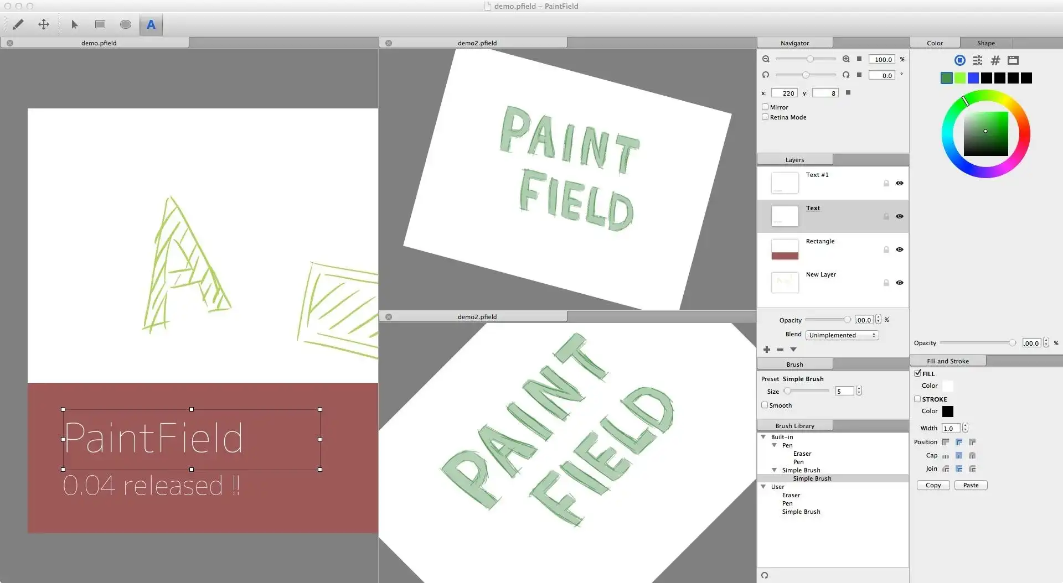The width and height of the screenshot is (1063, 583).
Task: Open the layer options triangle menu
Action: [x=793, y=350]
